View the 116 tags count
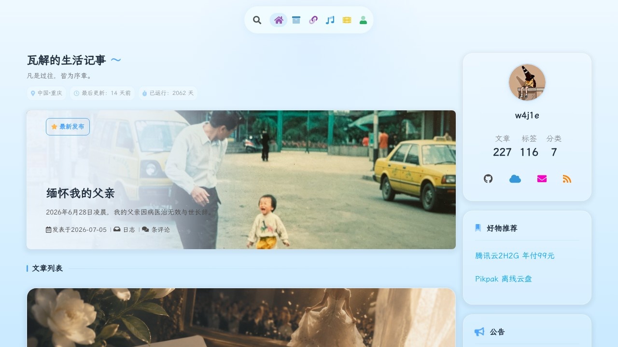 529,152
